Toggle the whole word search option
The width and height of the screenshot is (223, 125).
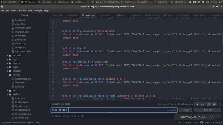tap(214, 105)
